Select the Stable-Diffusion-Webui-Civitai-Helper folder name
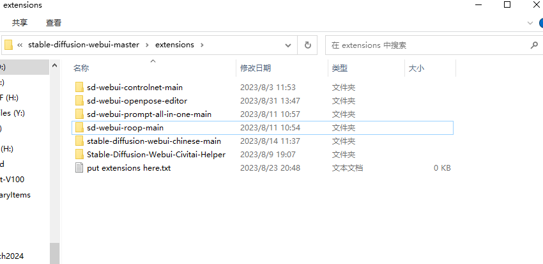 pos(156,154)
